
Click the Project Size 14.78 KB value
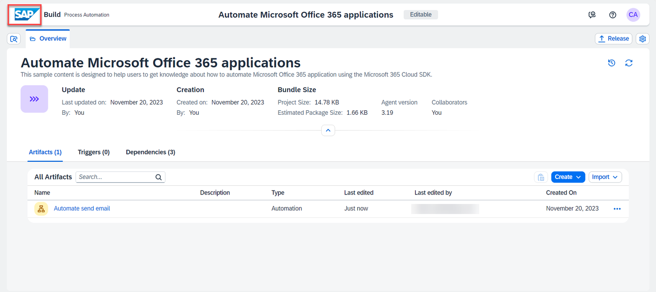[x=327, y=102]
